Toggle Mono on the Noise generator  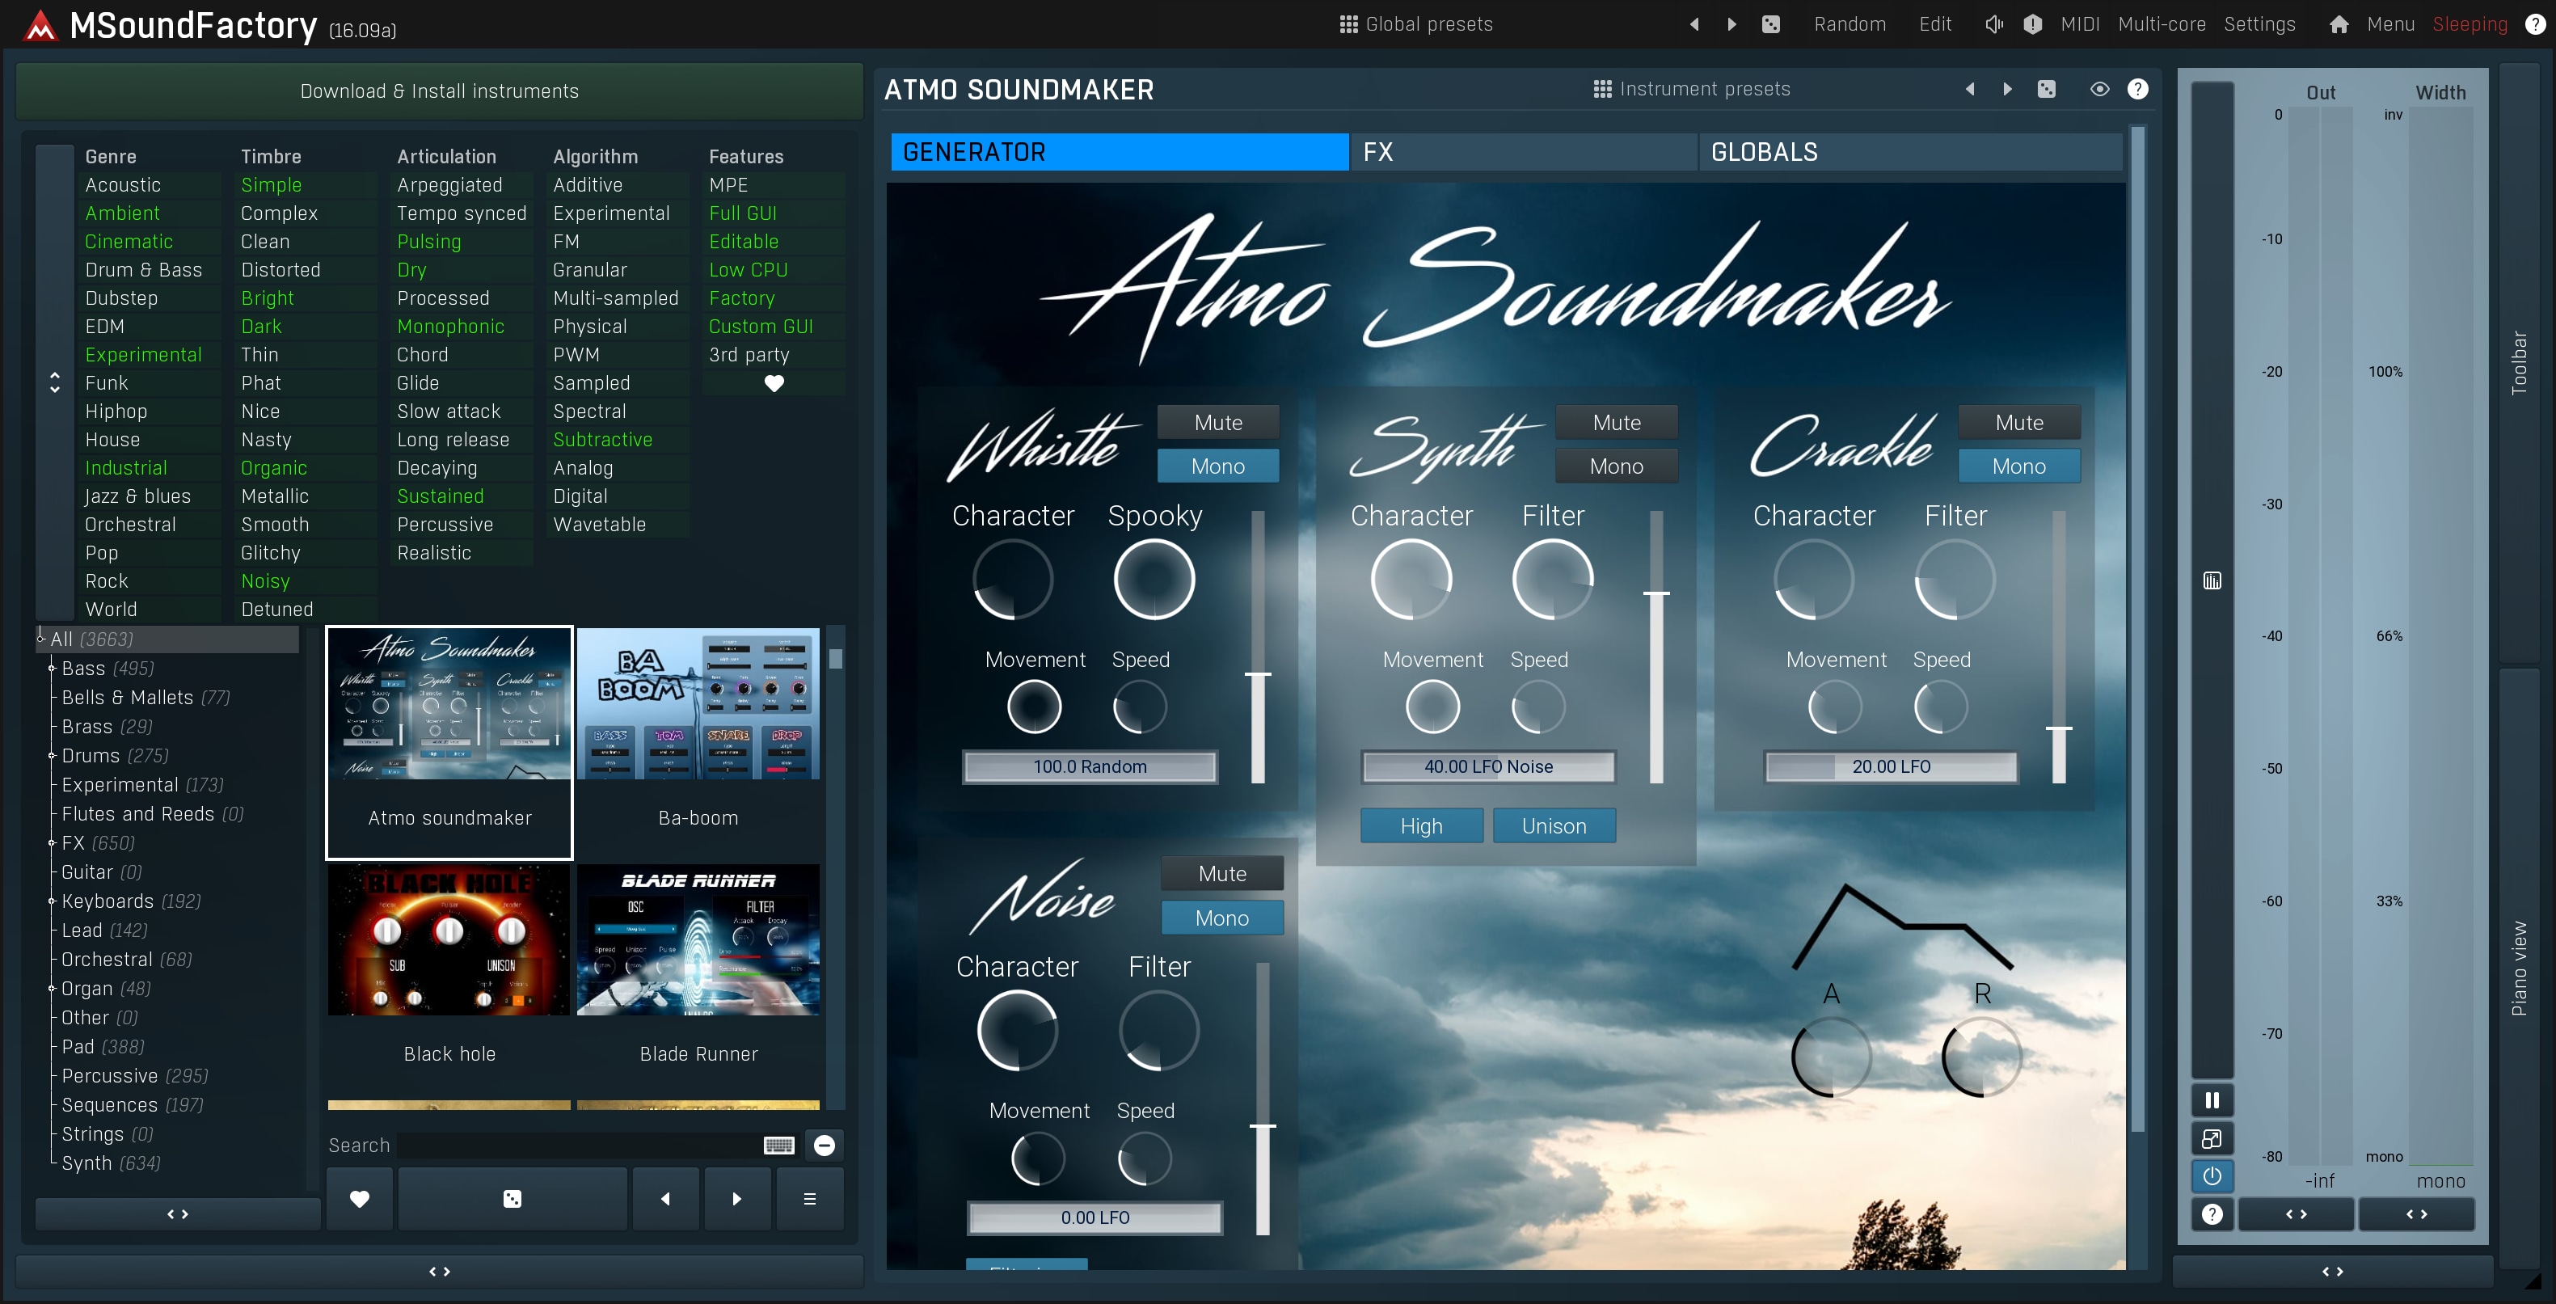(1221, 918)
